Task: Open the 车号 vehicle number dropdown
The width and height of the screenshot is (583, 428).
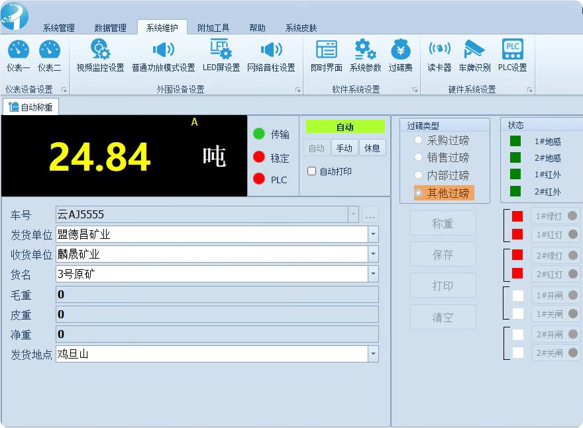Action: (x=352, y=214)
